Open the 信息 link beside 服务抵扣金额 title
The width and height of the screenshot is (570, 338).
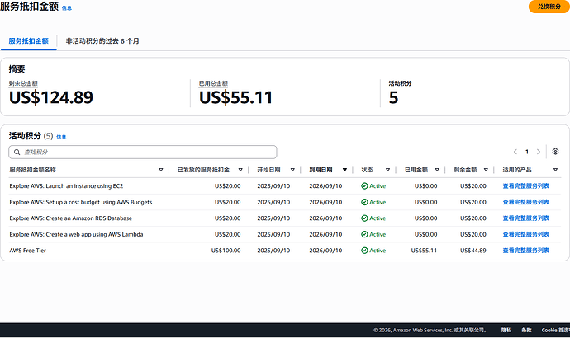[x=67, y=8]
